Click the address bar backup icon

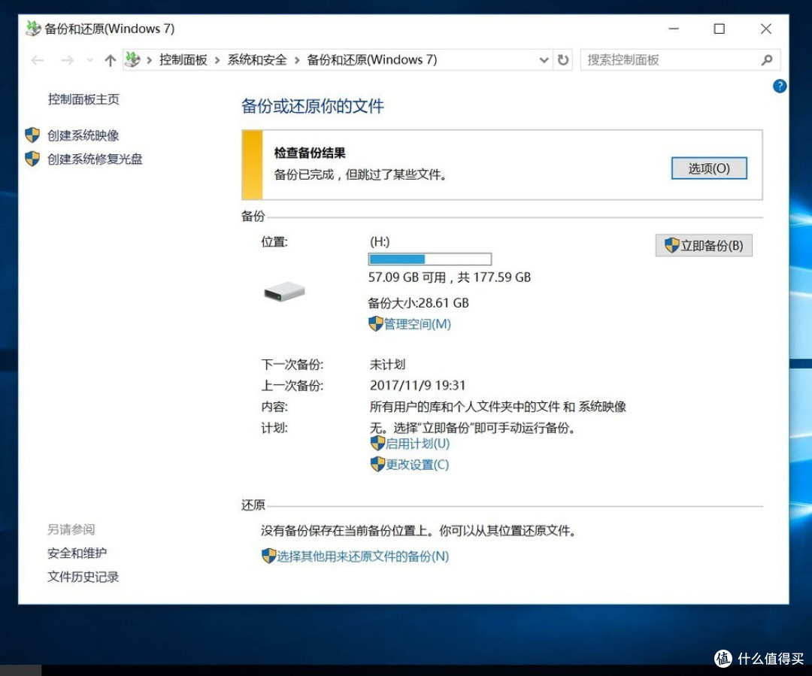[x=132, y=59]
